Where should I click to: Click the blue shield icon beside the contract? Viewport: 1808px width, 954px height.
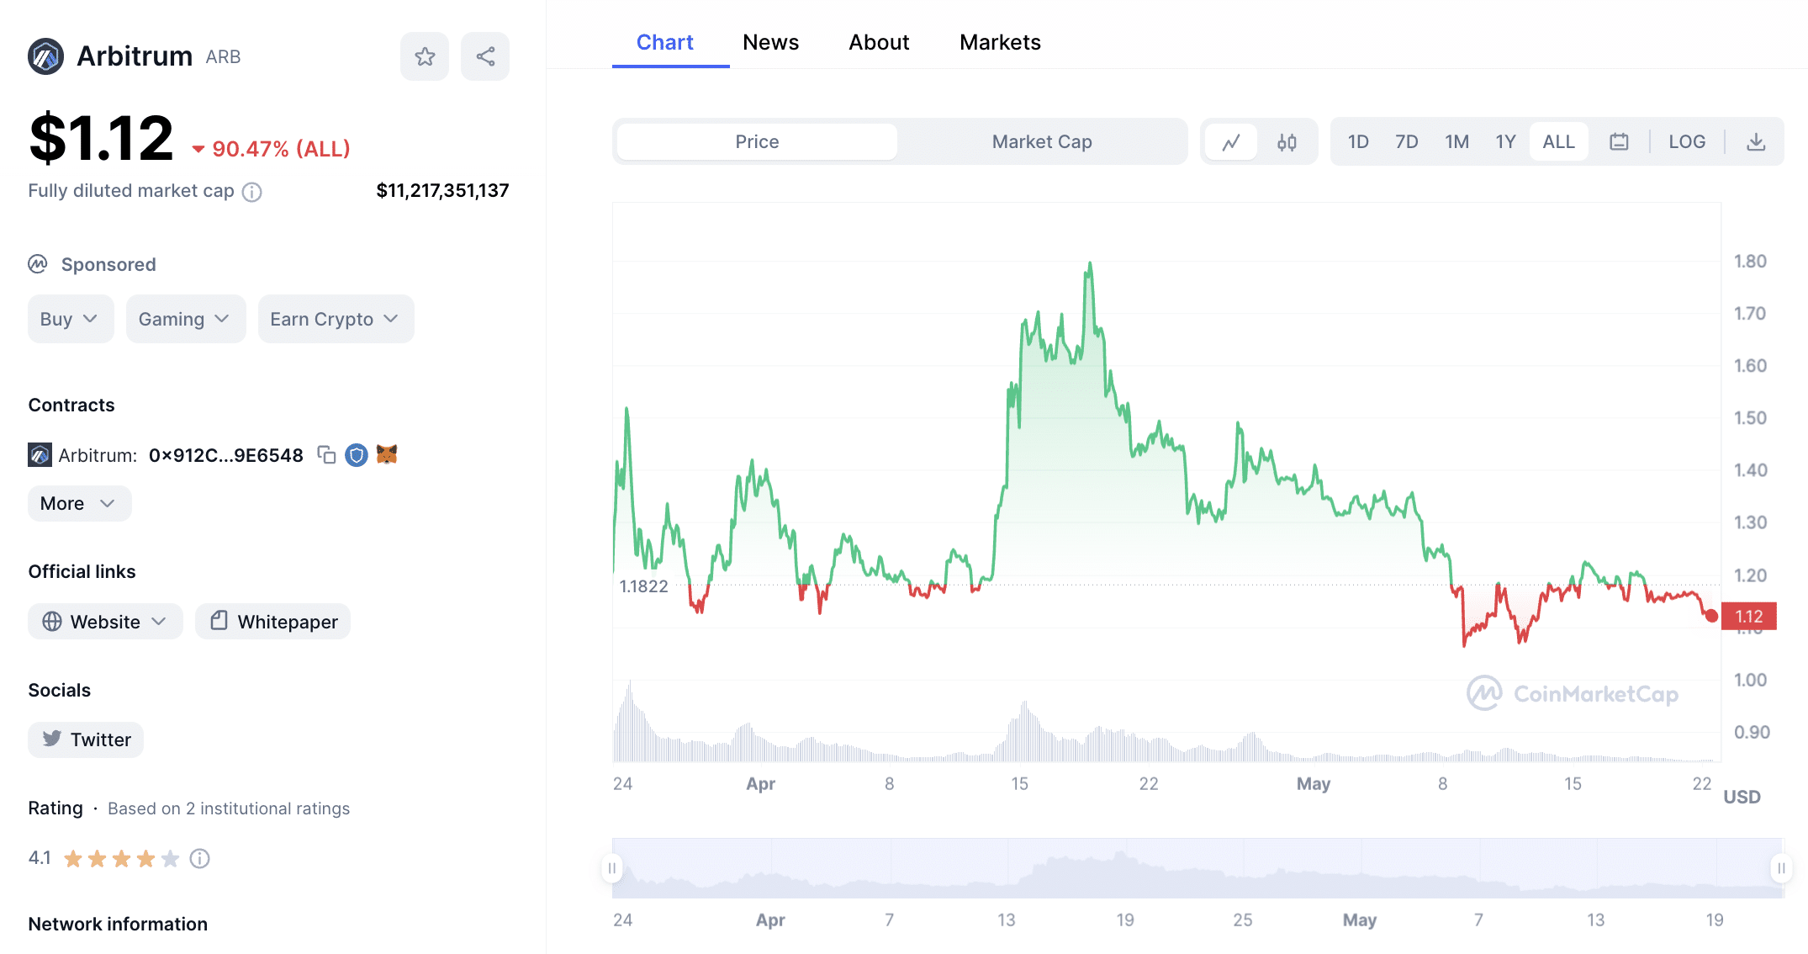click(357, 455)
